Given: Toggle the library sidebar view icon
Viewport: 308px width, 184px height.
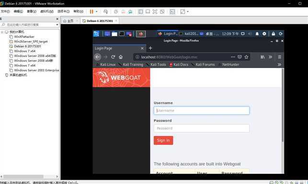Looking at the screenshot, I should [x=140, y=11].
